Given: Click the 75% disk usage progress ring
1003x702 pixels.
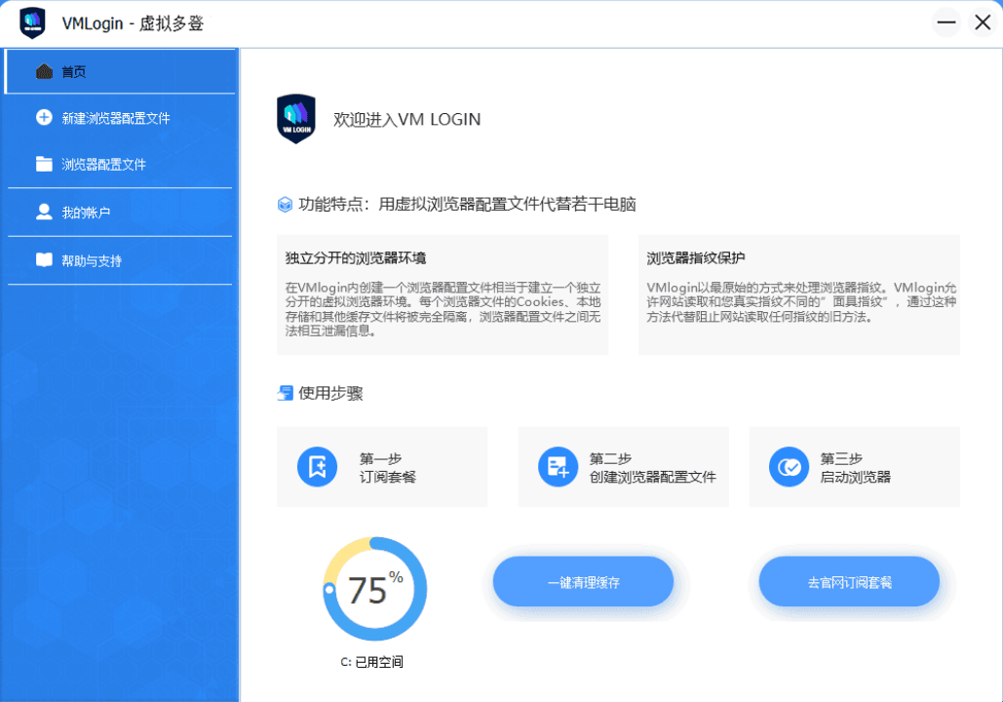Looking at the screenshot, I should coord(374,589).
